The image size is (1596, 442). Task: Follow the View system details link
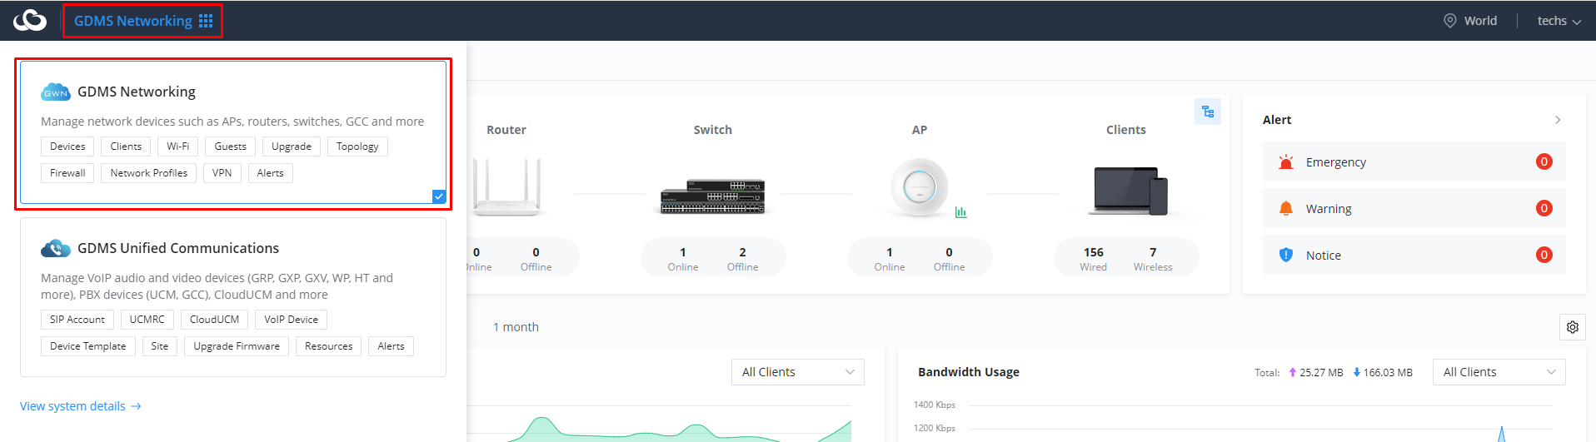tap(81, 406)
